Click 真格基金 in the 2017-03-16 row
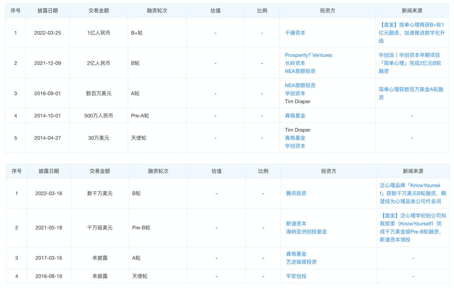This screenshot has width=454, height=295. pos(296,254)
